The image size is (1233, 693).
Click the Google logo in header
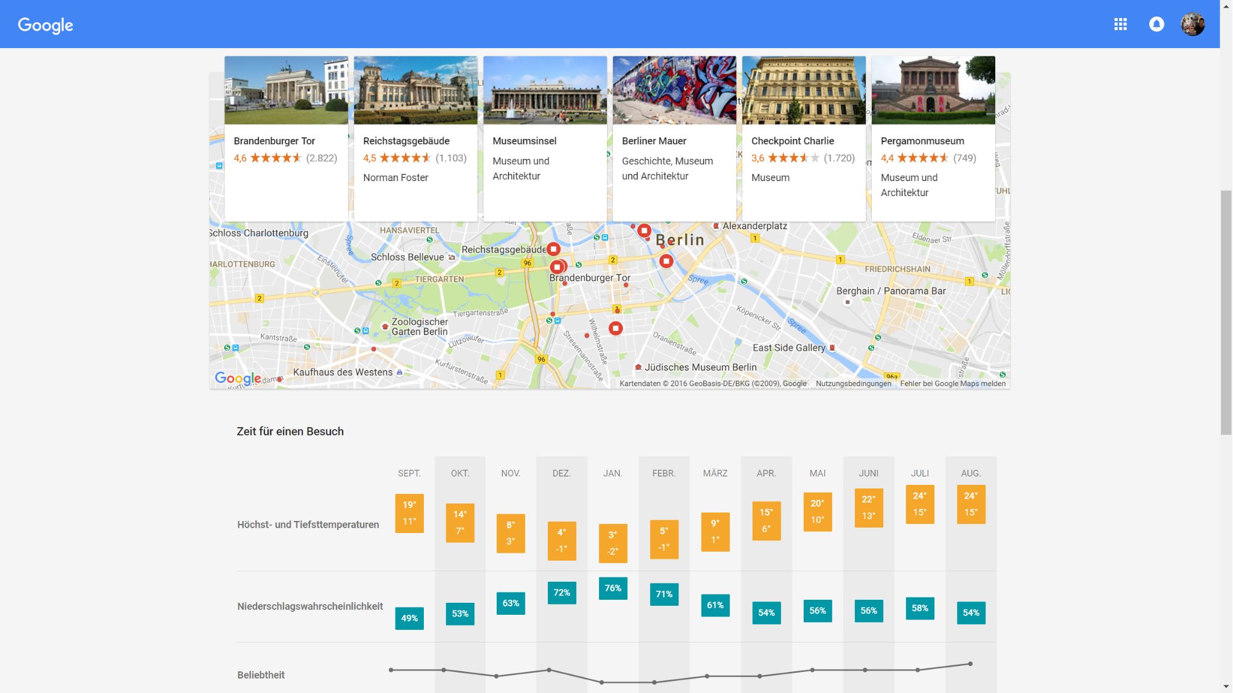(45, 25)
